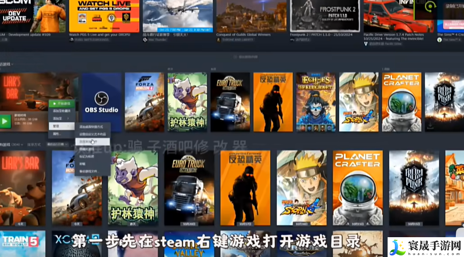Select Euro Truck Simulator in the recent row
This screenshot has height=257, width=464.
coord(230,102)
